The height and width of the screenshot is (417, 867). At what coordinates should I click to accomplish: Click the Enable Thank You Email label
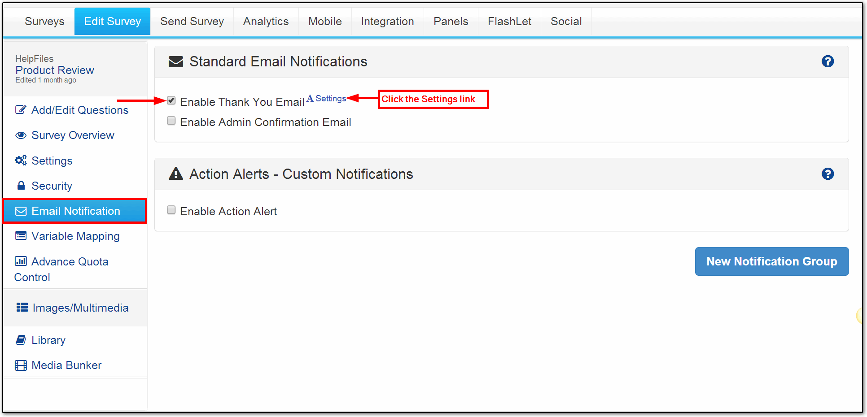coord(242,102)
